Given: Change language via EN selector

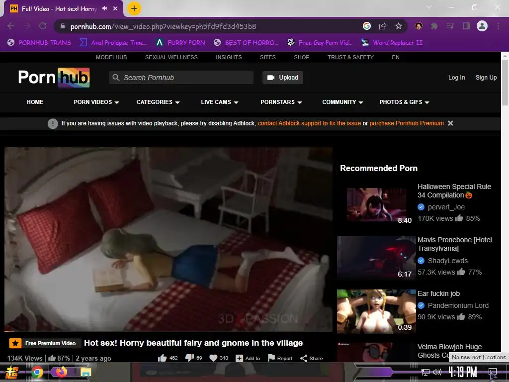Looking at the screenshot, I should [396, 57].
